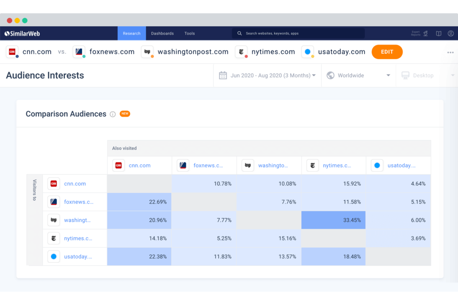
Task: Click the SimilarWeb logo
Action: pyautogui.click(x=22, y=33)
